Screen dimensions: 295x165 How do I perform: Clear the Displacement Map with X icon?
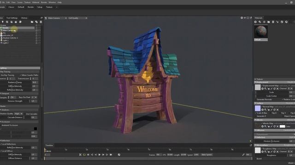click(277, 88)
